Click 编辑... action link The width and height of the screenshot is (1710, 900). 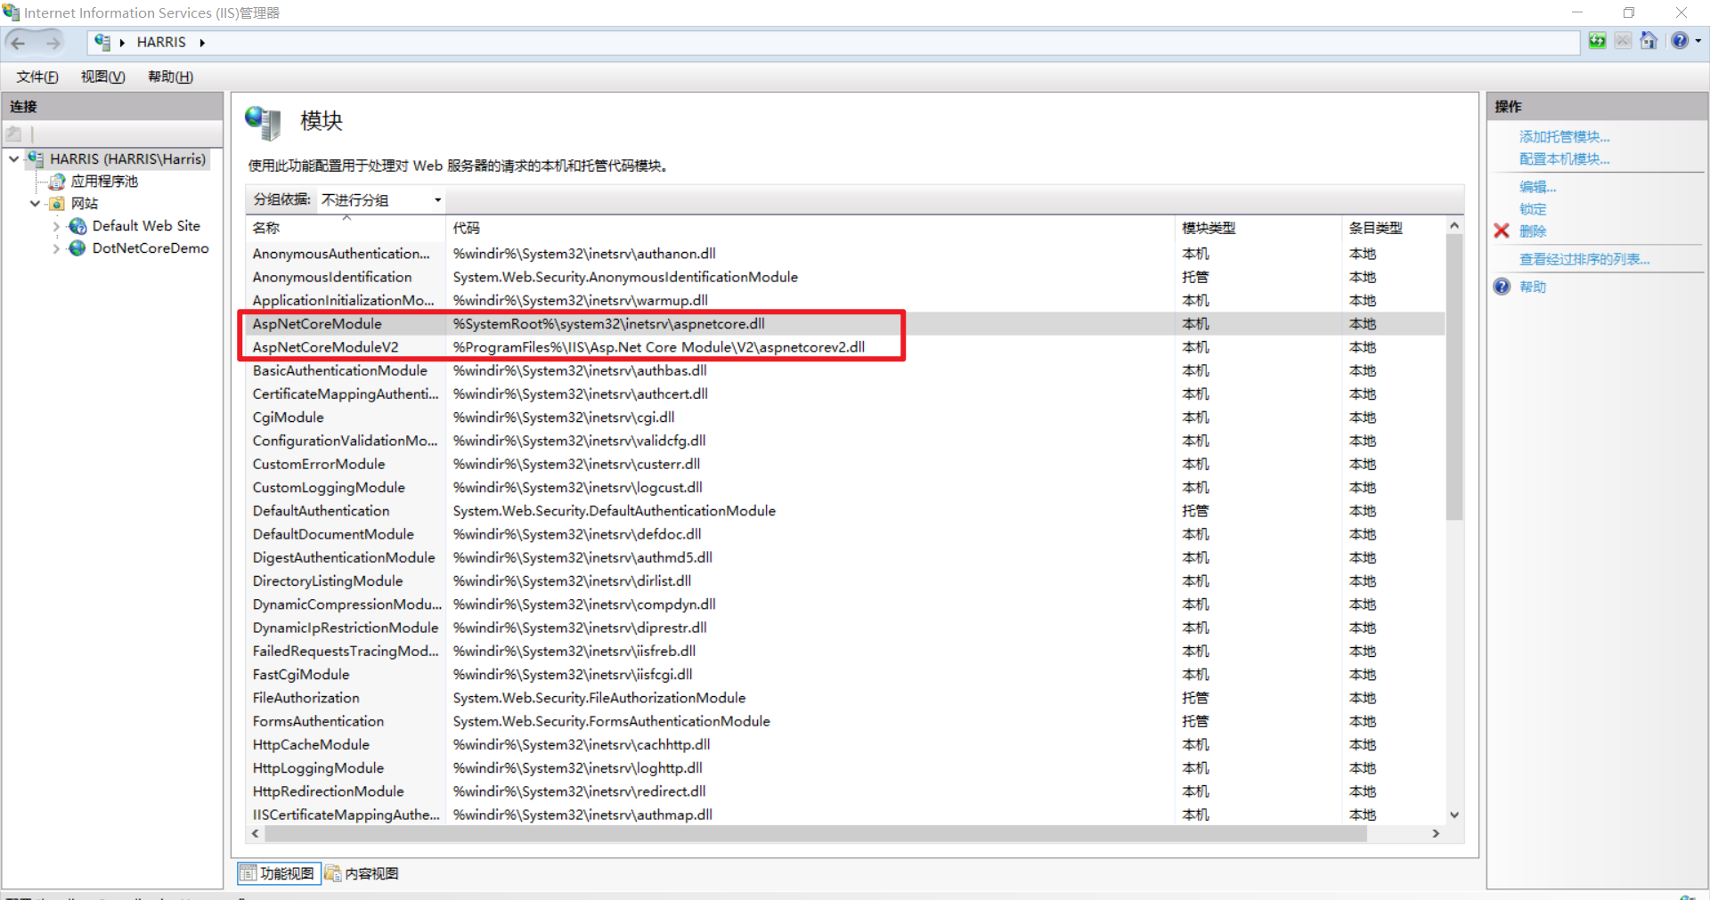1537,187
